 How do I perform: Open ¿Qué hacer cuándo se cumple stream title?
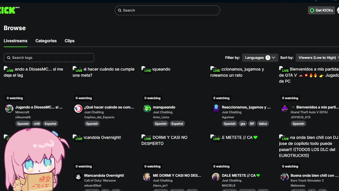(109, 107)
